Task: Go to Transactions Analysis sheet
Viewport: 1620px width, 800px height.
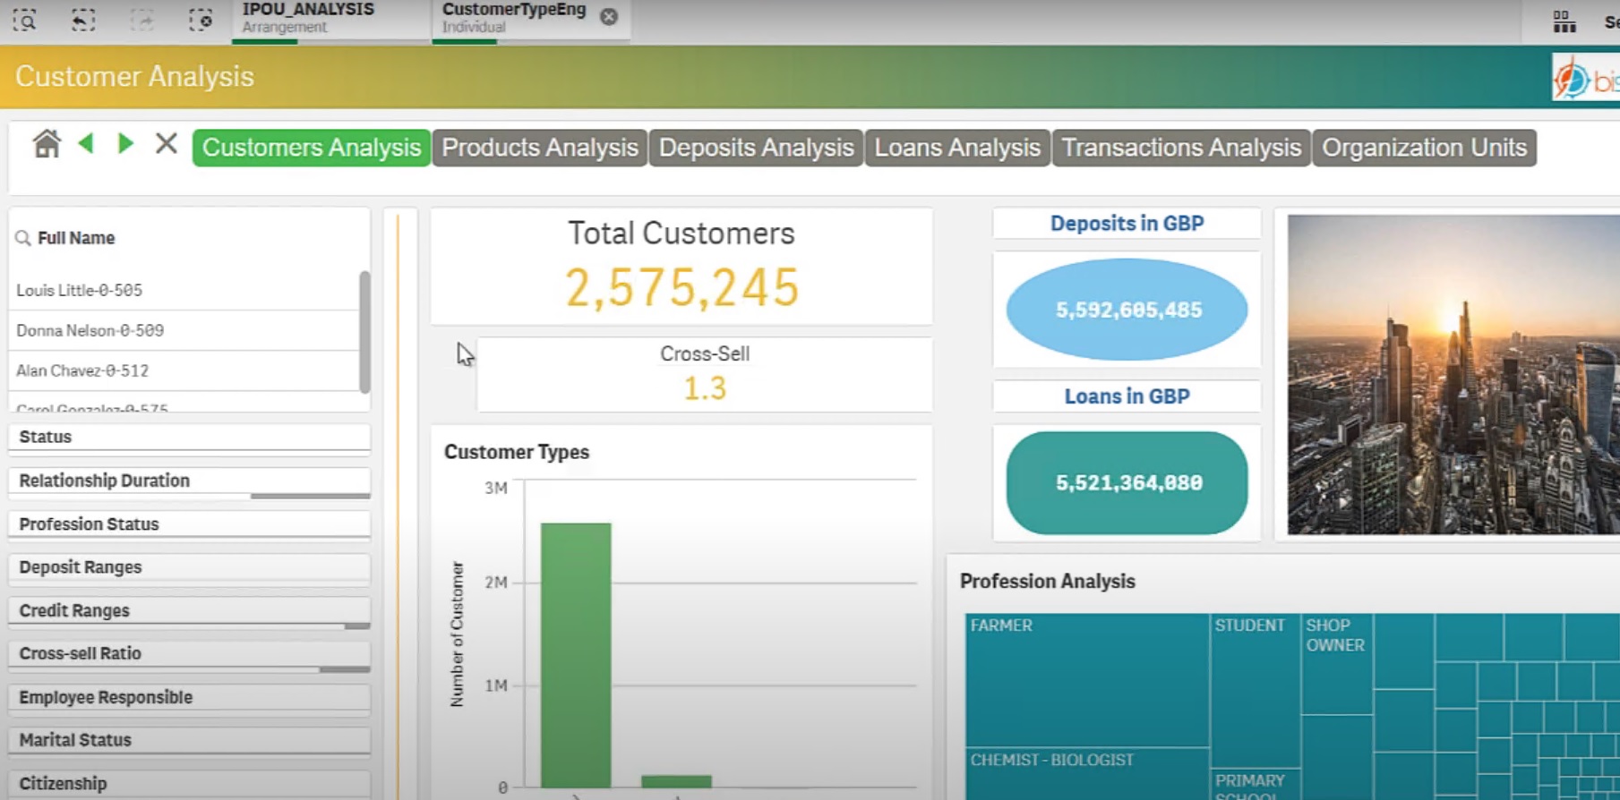Action: click(x=1180, y=148)
